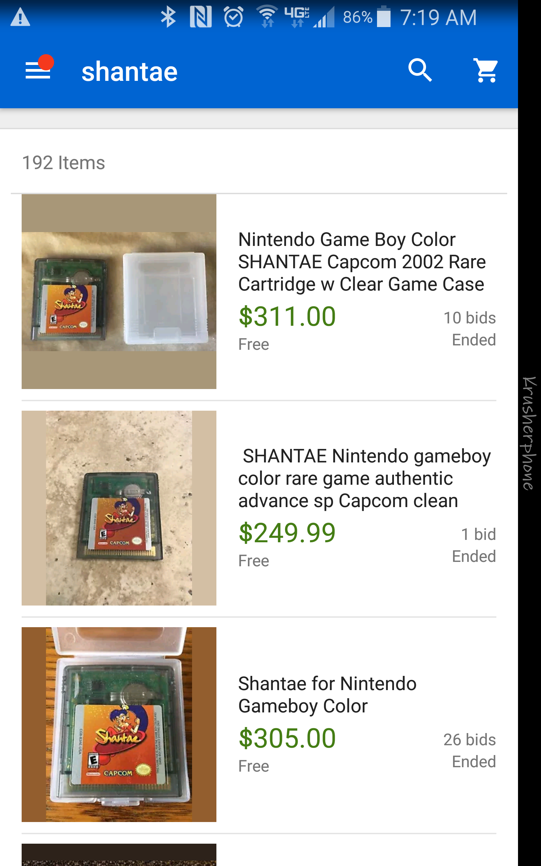
Task: Open the Nintendo Game Boy Color SHANTAE listing title
Action: pos(362,261)
